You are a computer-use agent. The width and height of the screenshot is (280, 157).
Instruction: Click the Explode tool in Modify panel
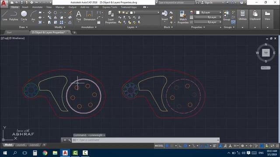70,17
